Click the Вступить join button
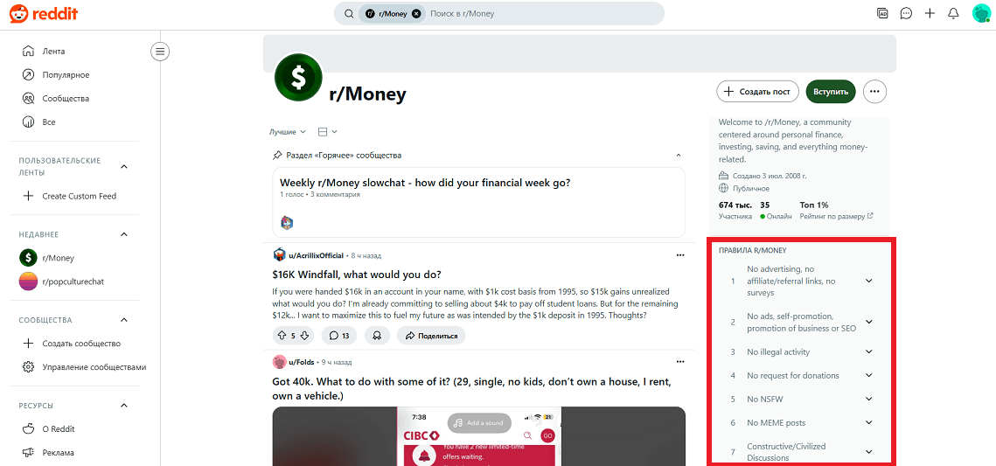 click(831, 92)
